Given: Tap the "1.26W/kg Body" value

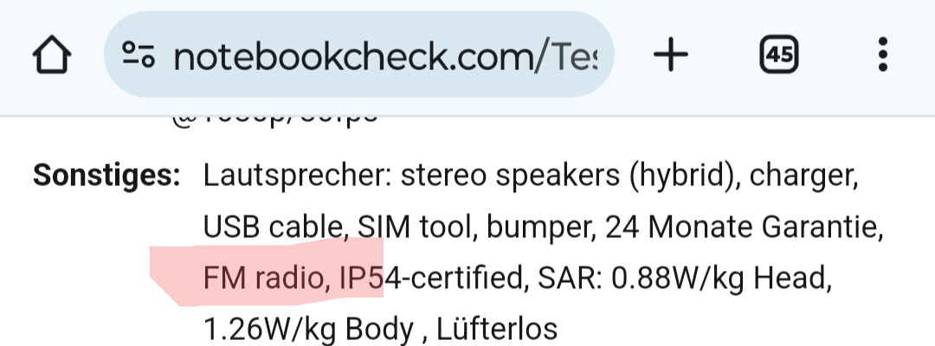Looking at the screenshot, I should click(x=307, y=330).
